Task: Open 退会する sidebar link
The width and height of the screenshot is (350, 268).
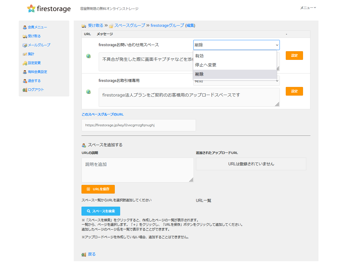Action: 34,81
